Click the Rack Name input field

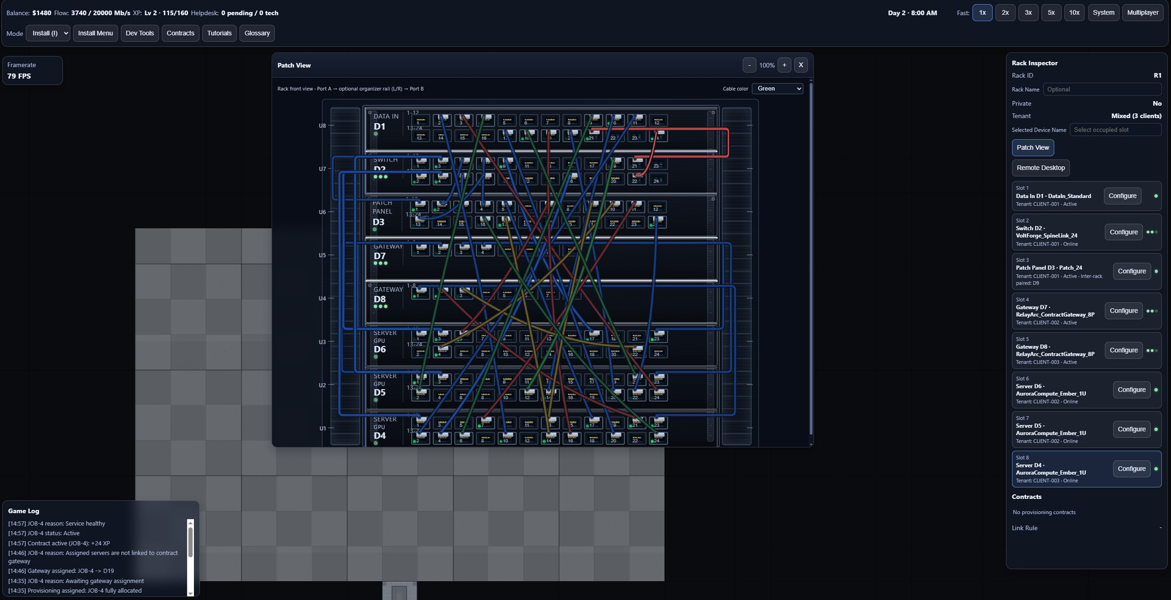(x=1101, y=90)
